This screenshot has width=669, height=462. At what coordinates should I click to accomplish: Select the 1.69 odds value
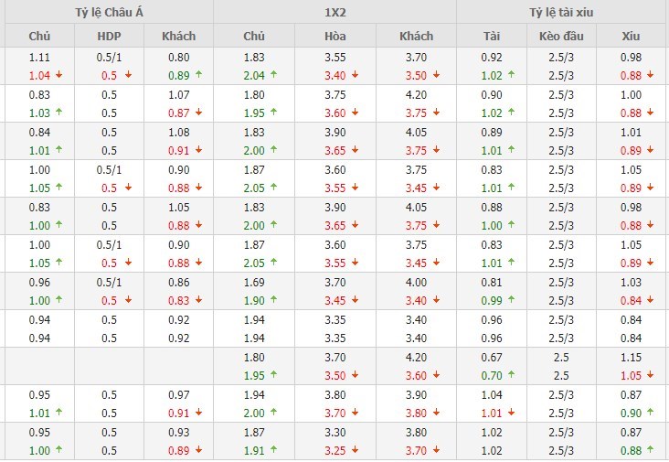pyautogui.click(x=253, y=283)
